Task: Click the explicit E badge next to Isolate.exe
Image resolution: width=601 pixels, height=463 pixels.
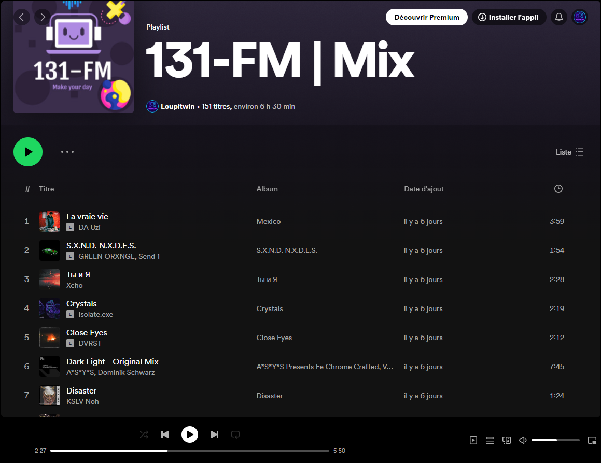Action: pos(70,314)
